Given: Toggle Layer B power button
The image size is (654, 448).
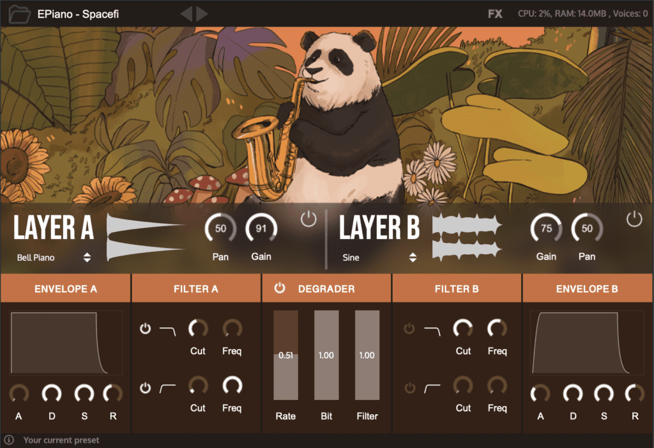Looking at the screenshot, I should (634, 219).
